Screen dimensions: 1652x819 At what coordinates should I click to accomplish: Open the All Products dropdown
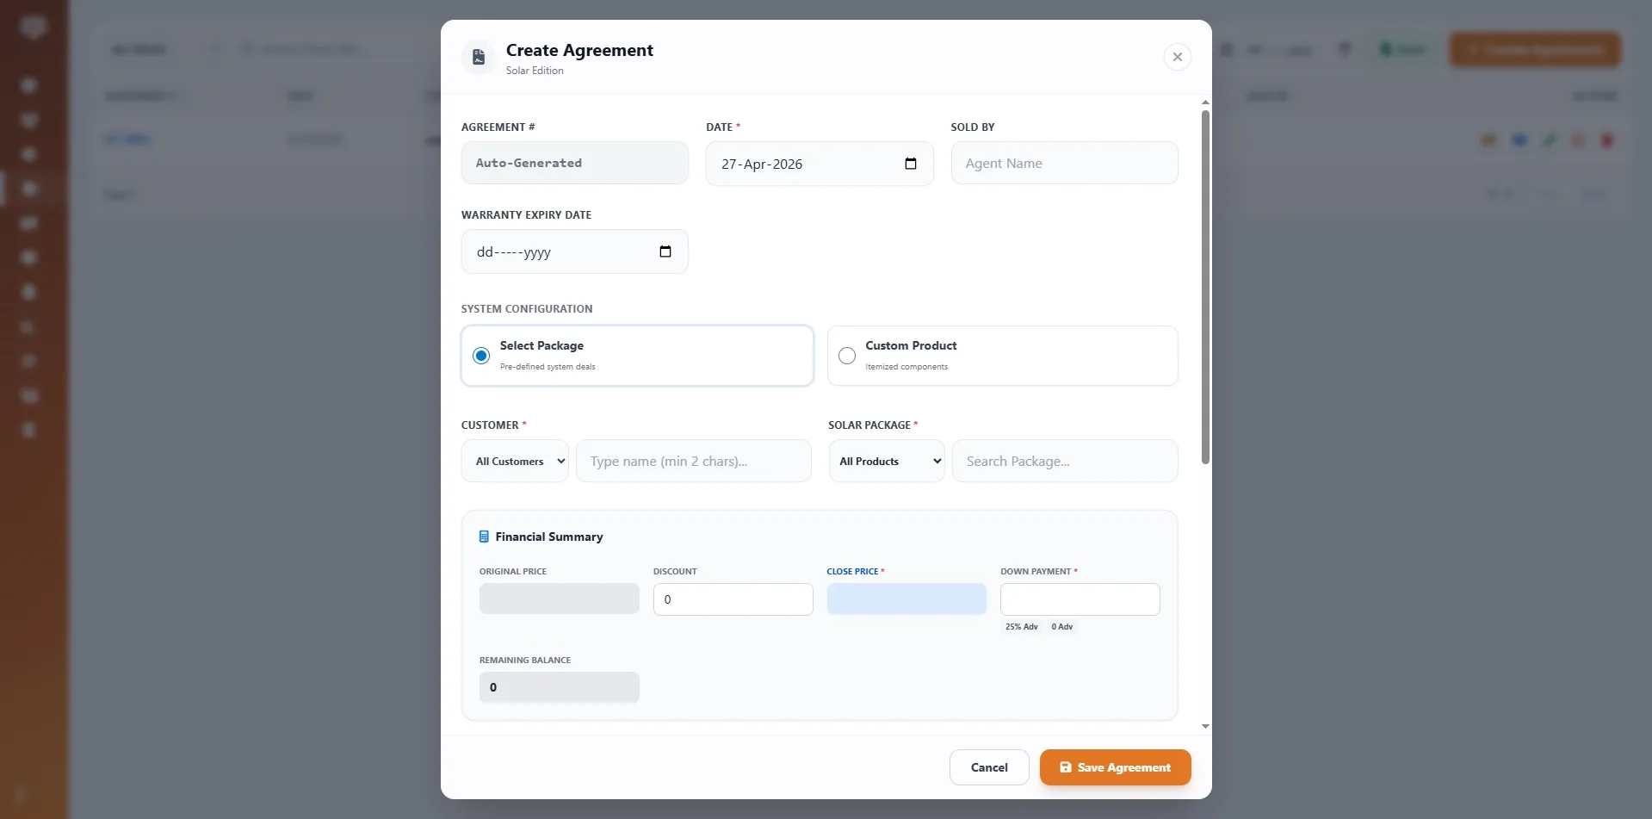pos(887,461)
